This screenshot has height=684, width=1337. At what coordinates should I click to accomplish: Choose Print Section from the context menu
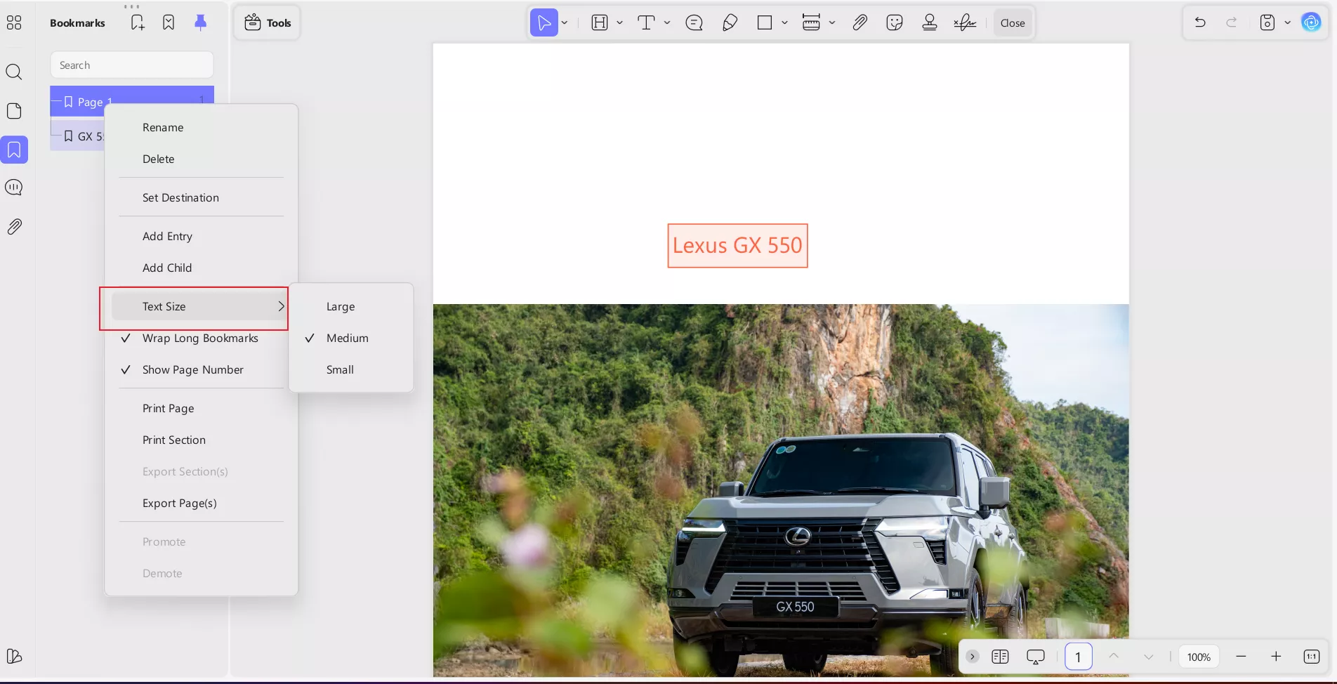click(x=174, y=440)
